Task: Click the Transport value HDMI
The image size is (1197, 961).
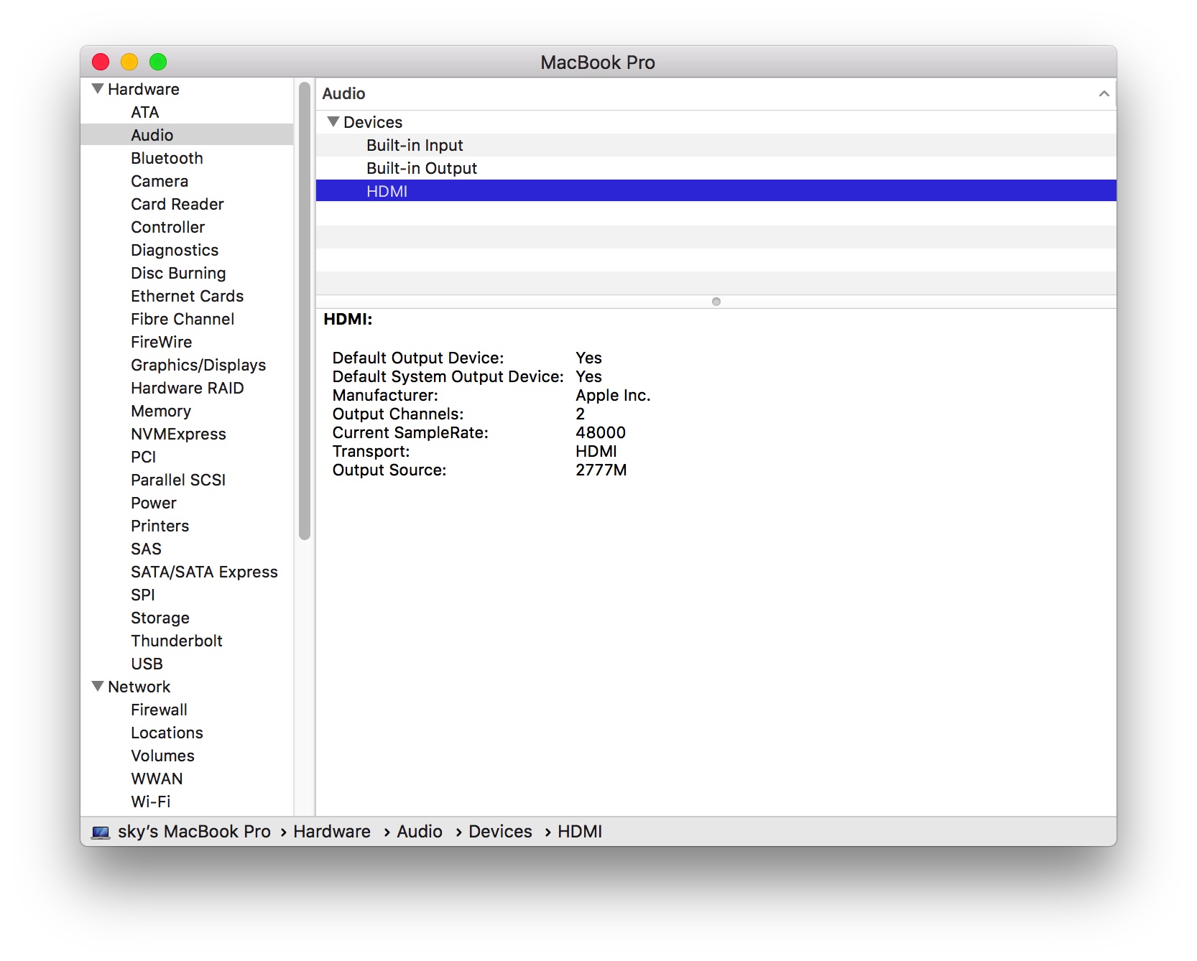Action: pos(596,451)
